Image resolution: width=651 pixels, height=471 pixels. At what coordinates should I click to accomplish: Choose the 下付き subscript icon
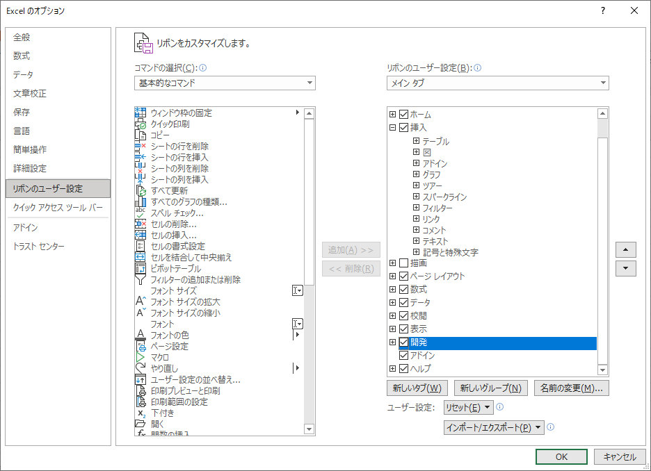click(x=140, y=413)
